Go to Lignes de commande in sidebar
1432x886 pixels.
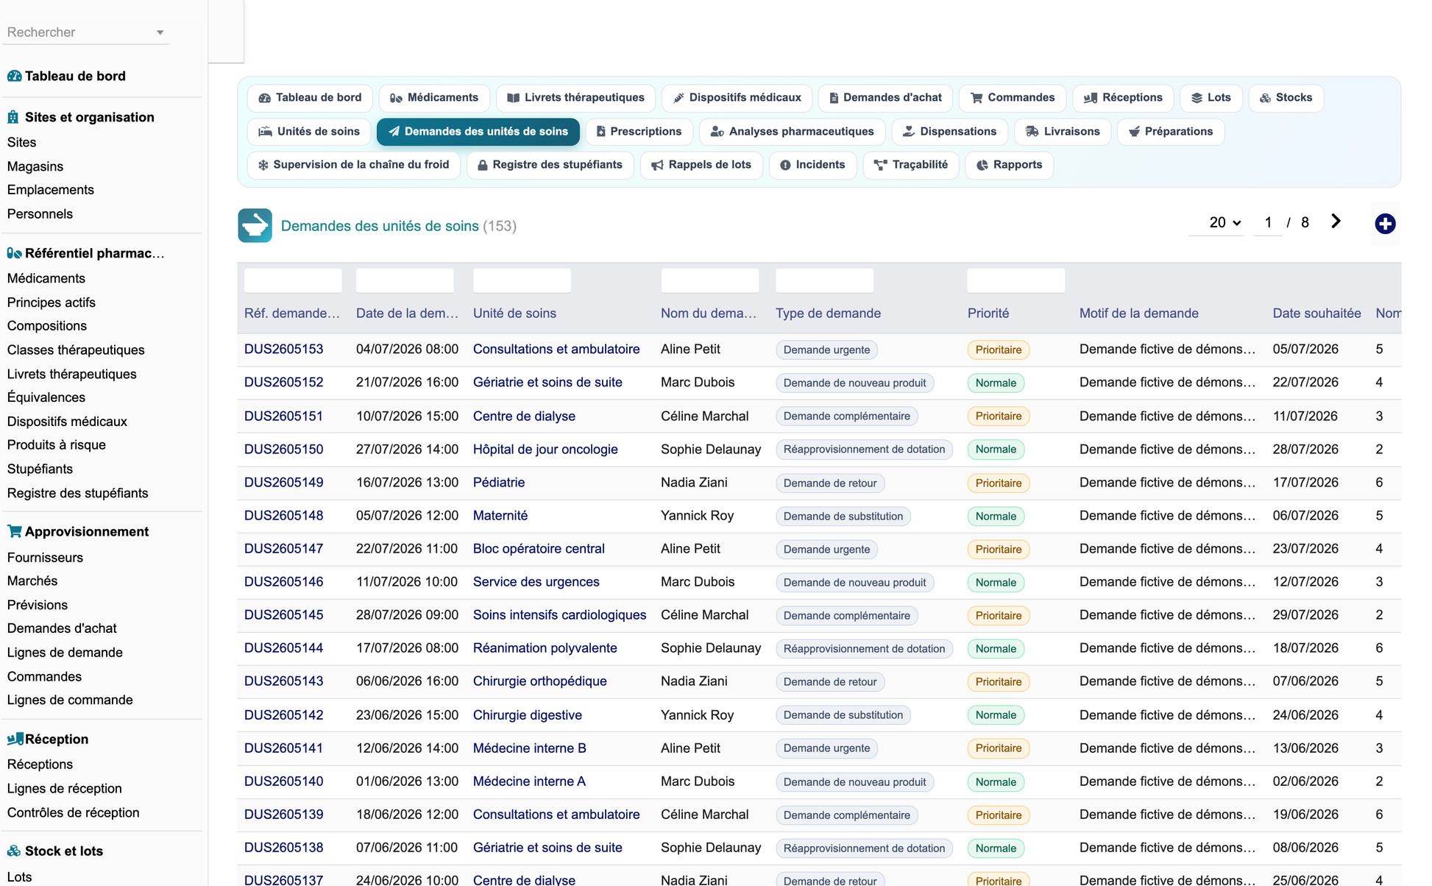[70, 700]
